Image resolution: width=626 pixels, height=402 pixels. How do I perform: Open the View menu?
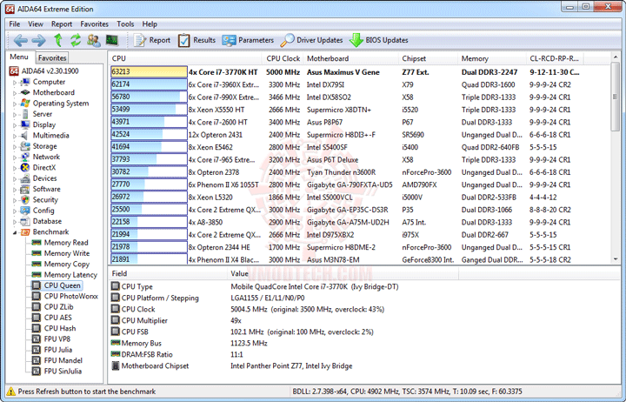point(36,24)
